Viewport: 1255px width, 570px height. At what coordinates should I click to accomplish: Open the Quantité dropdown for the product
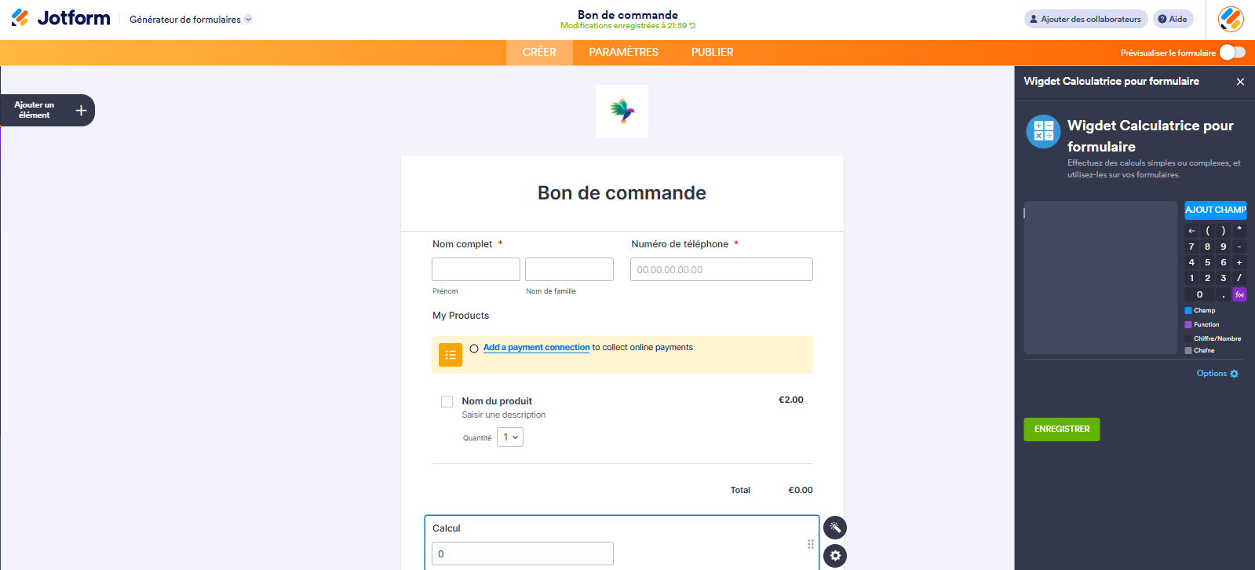coord(509,437)
